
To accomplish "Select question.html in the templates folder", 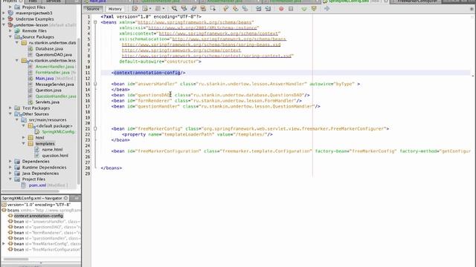I will (x=55, y=155).
